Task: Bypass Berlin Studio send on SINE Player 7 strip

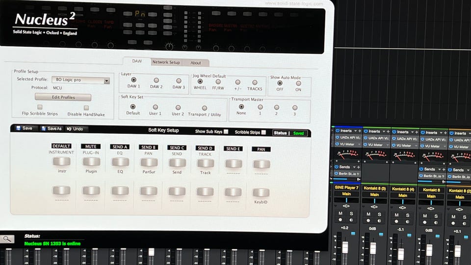Action: 336,173
